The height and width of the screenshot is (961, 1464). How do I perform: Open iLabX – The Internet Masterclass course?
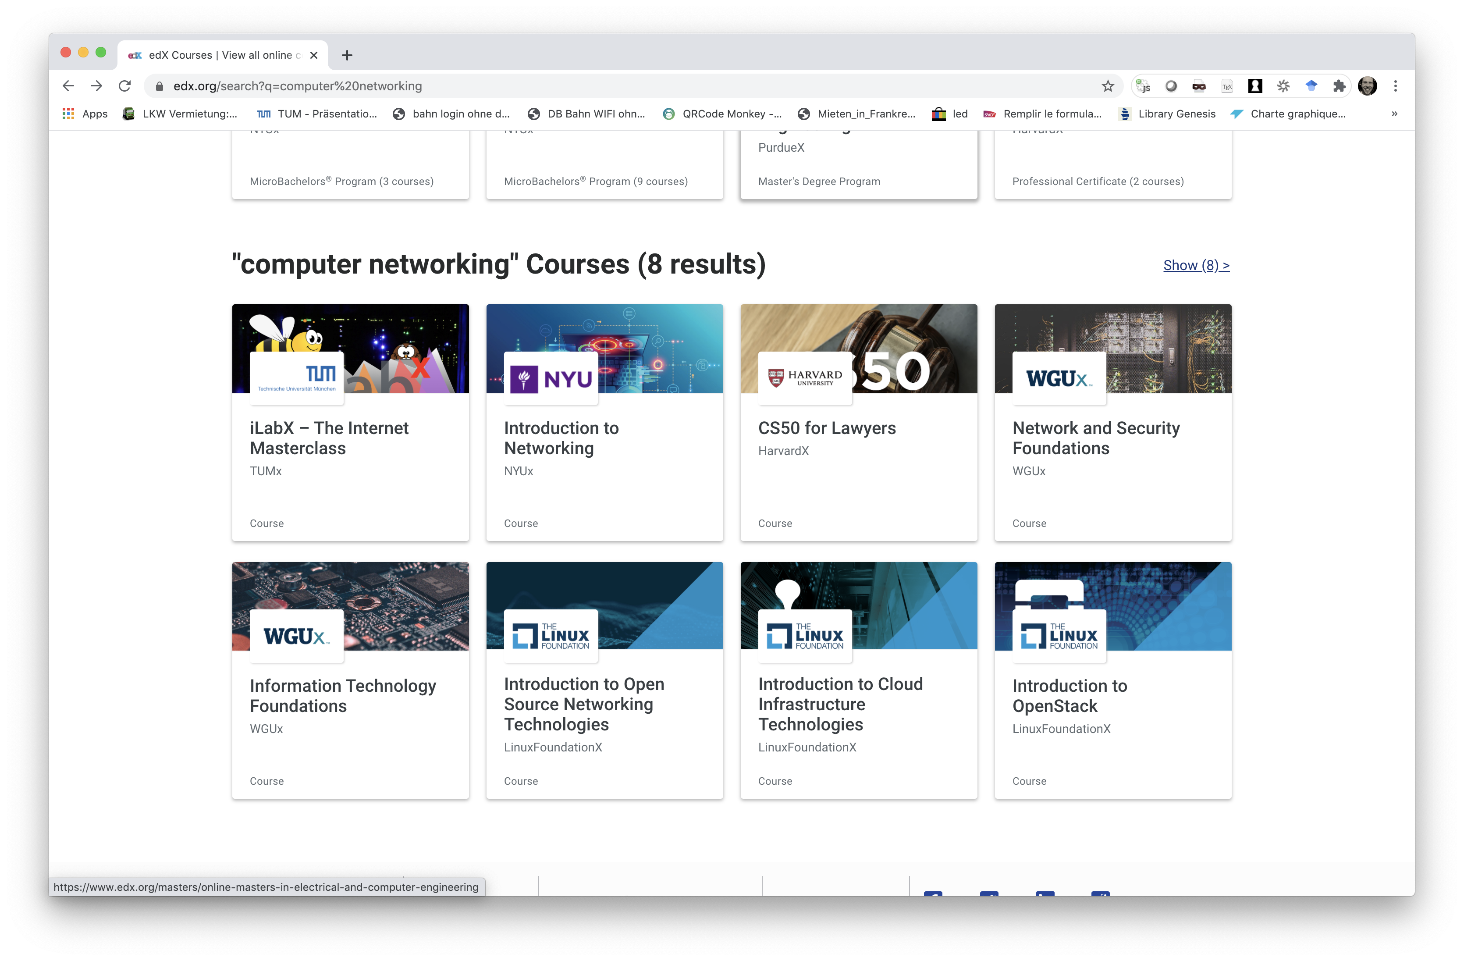[351, 423]
